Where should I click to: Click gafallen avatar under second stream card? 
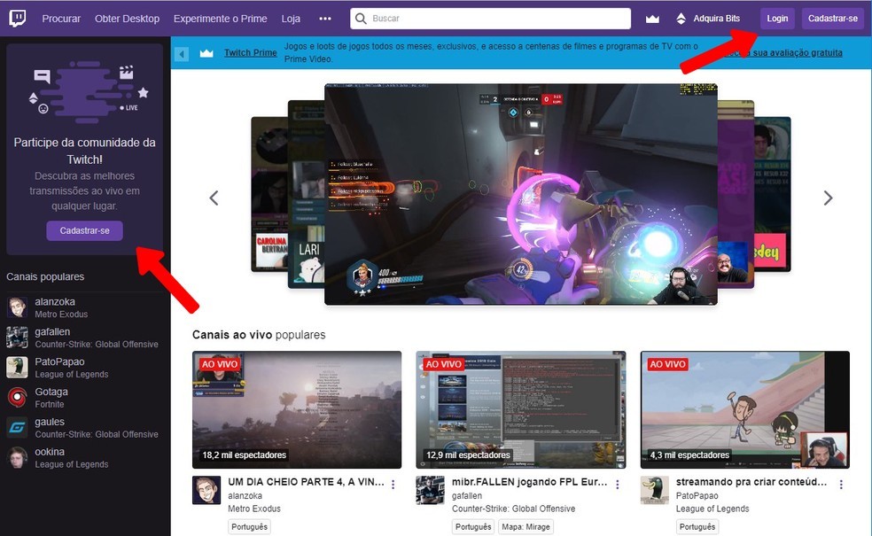point(431,490)
